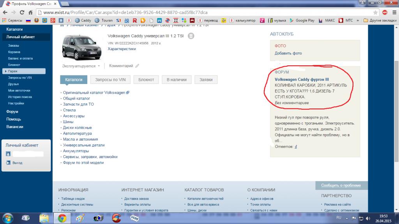Open the Масла и автохимия link
The width and height of the screenshot is (399, 224).
[80, 140]
